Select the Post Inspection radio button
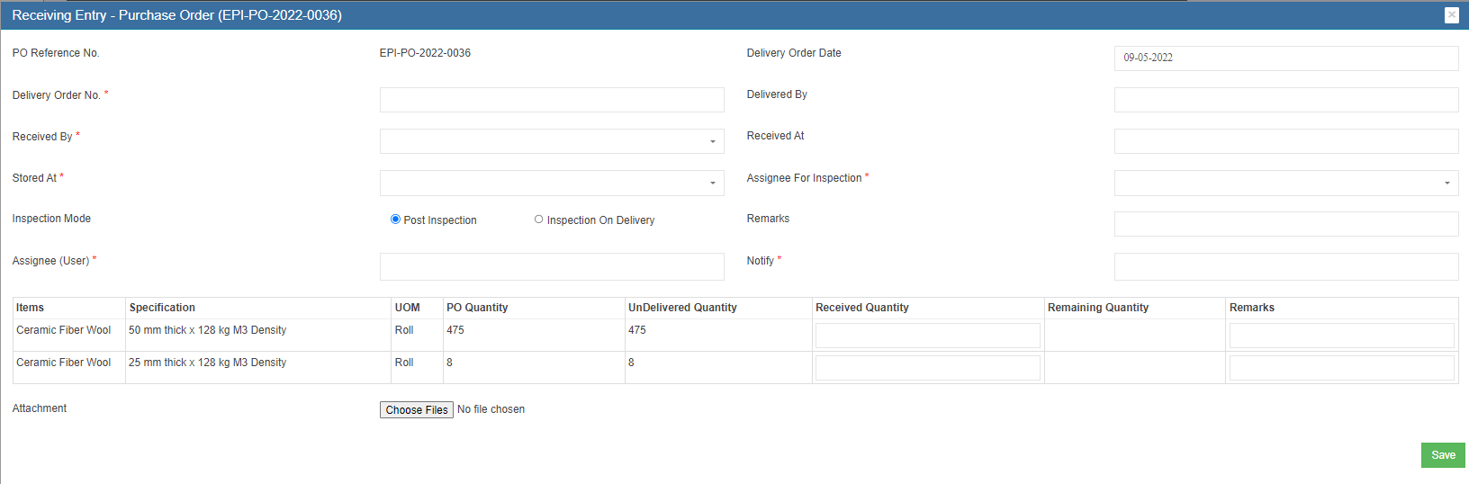The width and height of the screenshot is (1469, 484). [395, 220]
